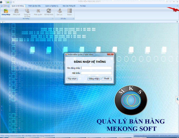Click the Chào mừng Administrator status text
Screen dimensions: 179x138
(x=28, y=136)
